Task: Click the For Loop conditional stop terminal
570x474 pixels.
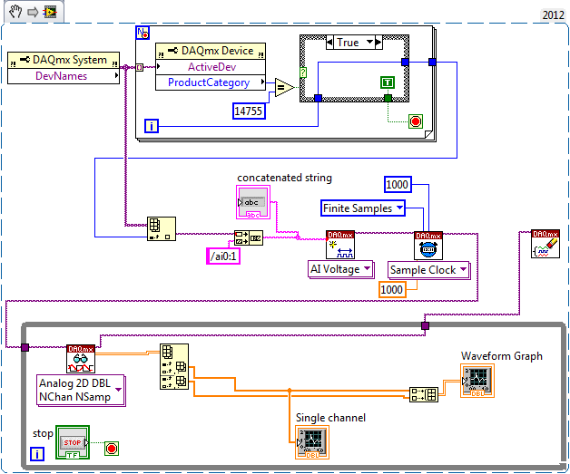Action: (416, 121)
